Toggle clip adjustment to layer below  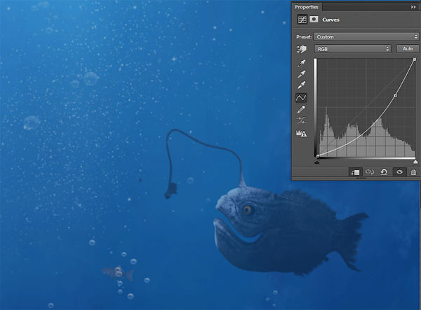tap(355, 172)
